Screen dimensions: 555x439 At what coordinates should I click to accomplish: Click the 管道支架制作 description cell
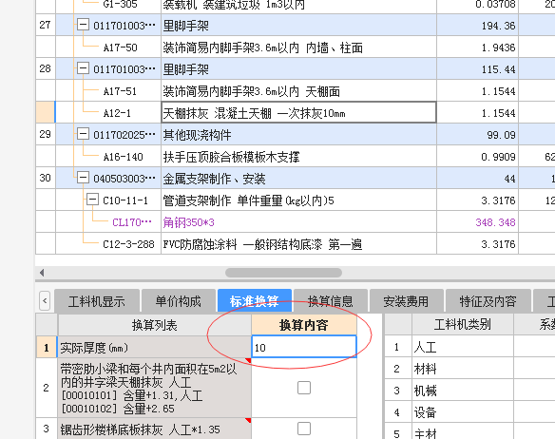click(298, 200)
